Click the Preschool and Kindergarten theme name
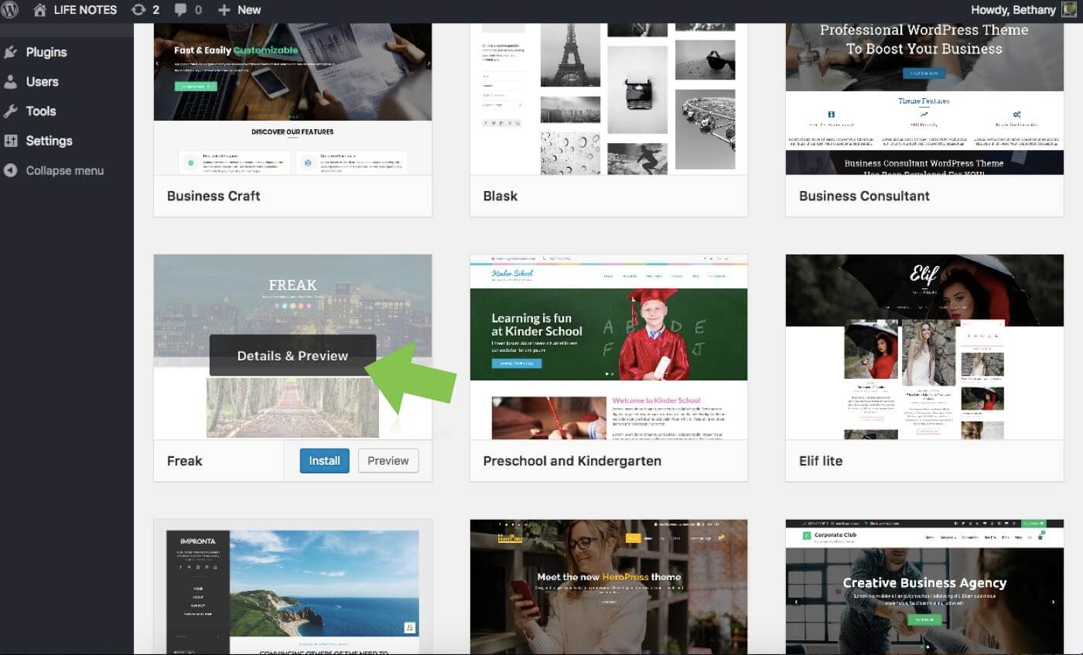 572,461
